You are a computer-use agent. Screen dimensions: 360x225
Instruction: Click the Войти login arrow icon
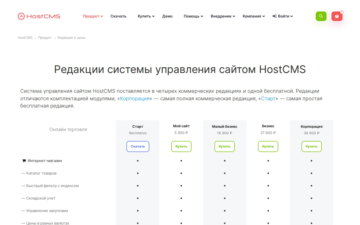[274, 16]
